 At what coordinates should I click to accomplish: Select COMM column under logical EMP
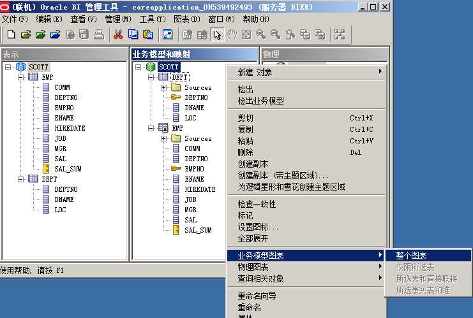point(193,148)
